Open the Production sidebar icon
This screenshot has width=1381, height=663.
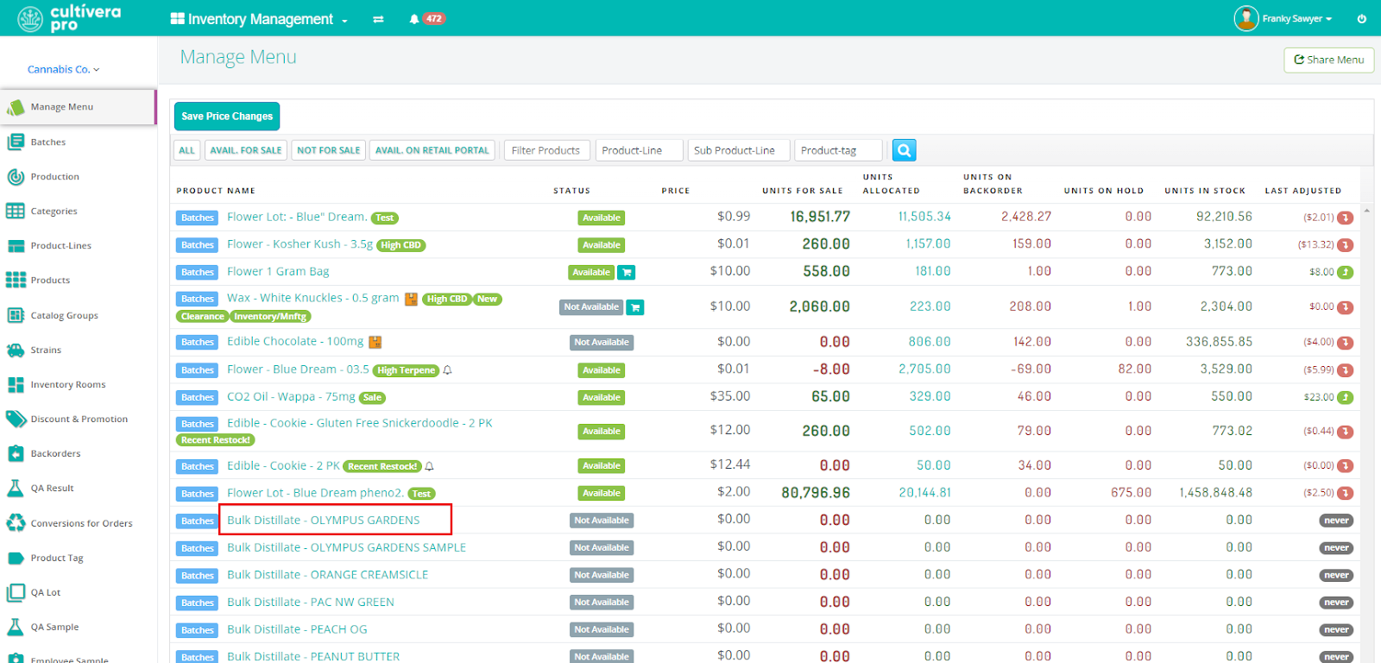[15, 176]
